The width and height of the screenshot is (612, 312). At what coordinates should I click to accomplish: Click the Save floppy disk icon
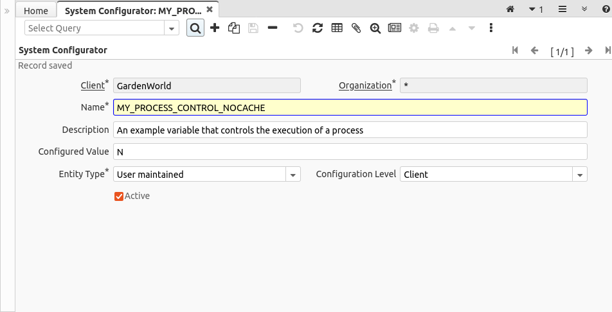tap(253, 28)
